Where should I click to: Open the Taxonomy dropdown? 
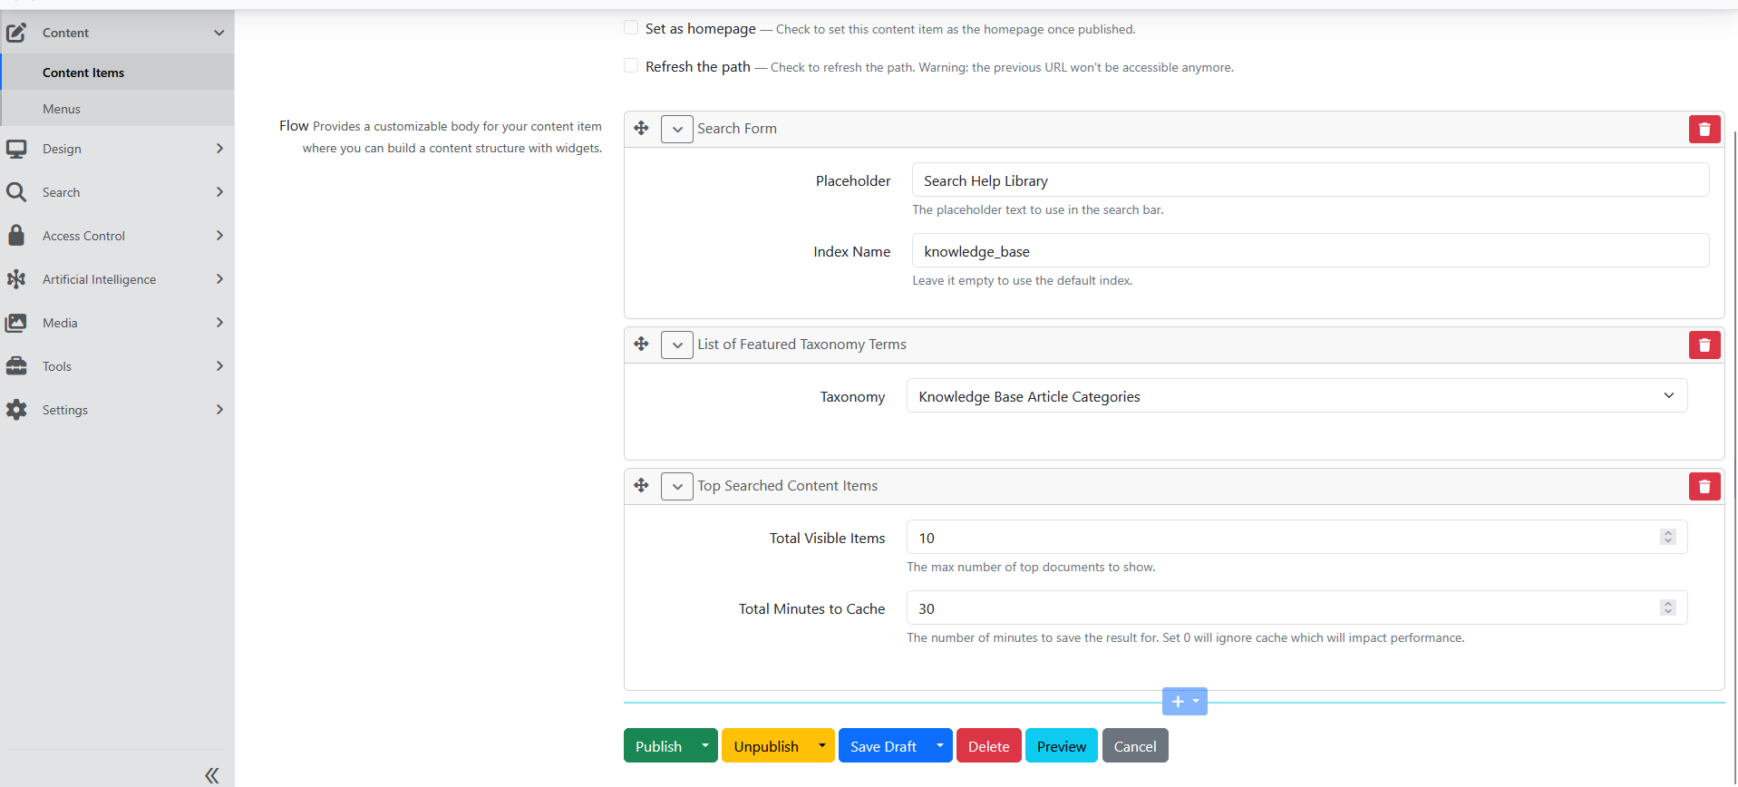click(x=1296, y=396)
